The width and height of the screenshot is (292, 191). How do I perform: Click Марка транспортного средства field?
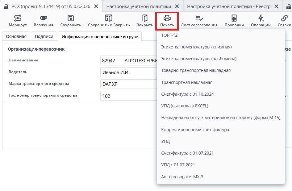(x=128, y=84)
